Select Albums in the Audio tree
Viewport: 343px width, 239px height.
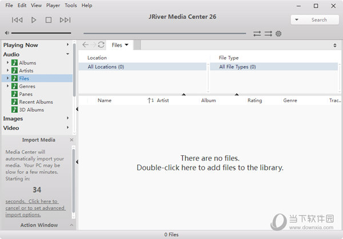pyautogui.click(x=27, y=63)
